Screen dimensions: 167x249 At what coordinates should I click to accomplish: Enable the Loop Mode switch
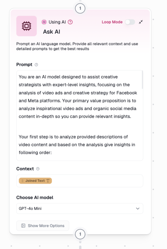(130, 22)
